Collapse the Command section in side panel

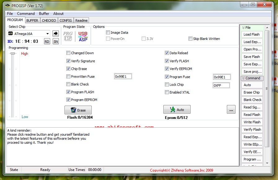(252, 78)
